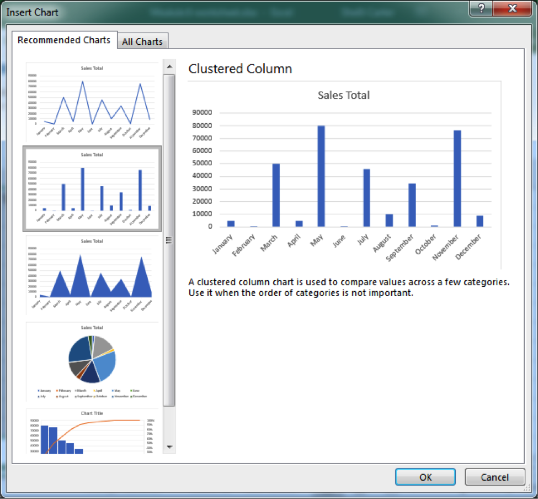Select the Recommended Charts tab

click(64, 40)
